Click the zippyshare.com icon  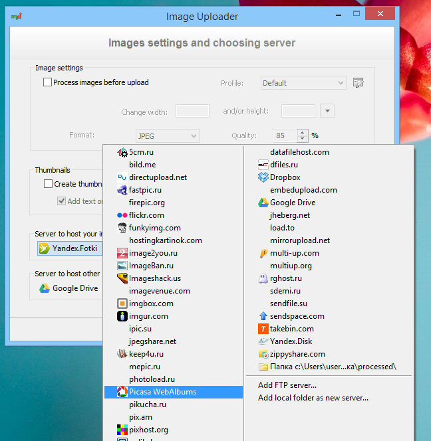click(x=263, y=354)
